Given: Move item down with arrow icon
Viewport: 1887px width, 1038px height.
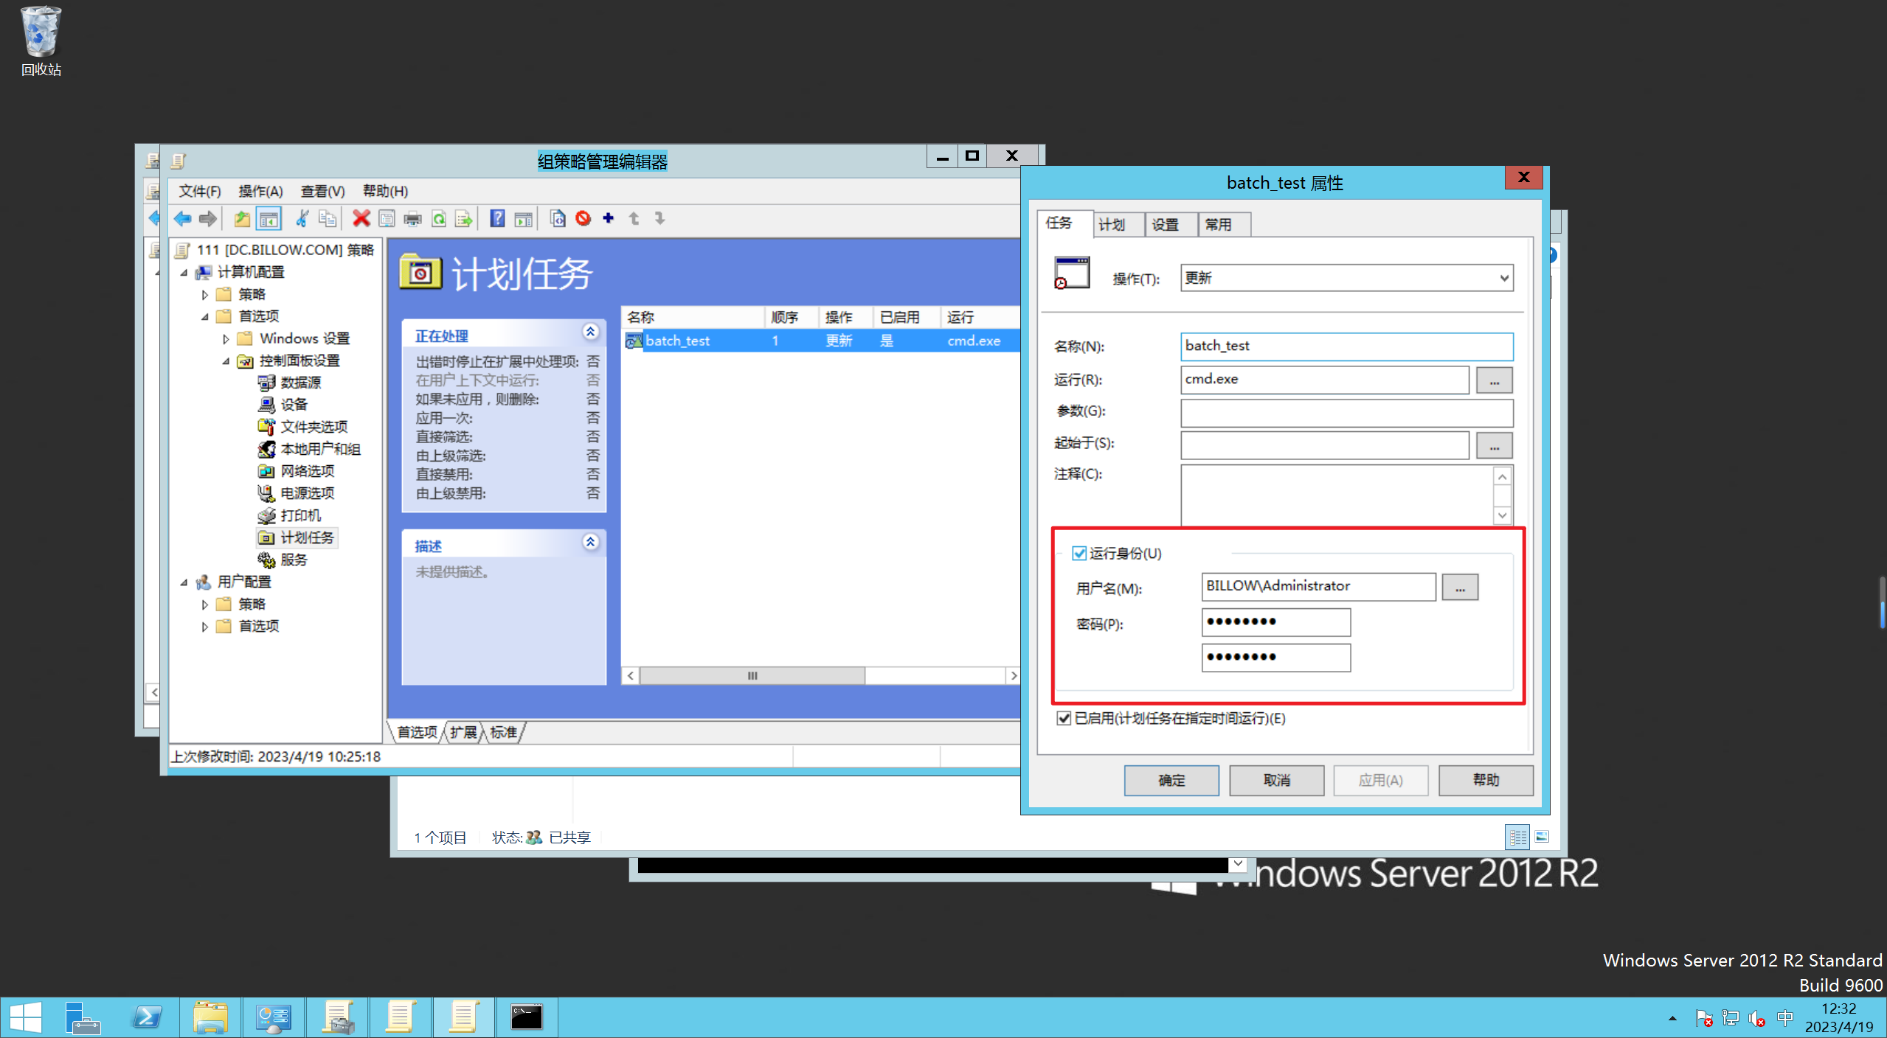Looking at the screenshot, I should (660, 218).
